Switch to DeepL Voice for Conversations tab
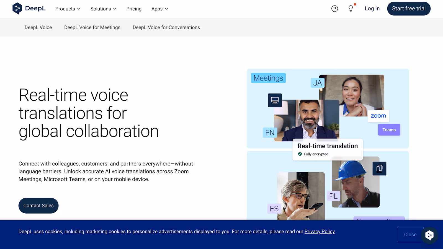Screen dimensions: 443x249 pos(166,27)
